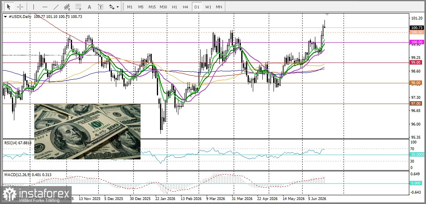Select the trendline drawing tool
This screenshot has width=426, height=204.
(x=56, y=6)
